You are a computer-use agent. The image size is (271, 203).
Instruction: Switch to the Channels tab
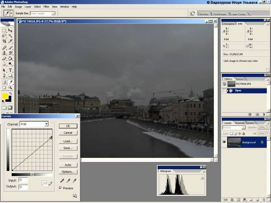240,123
